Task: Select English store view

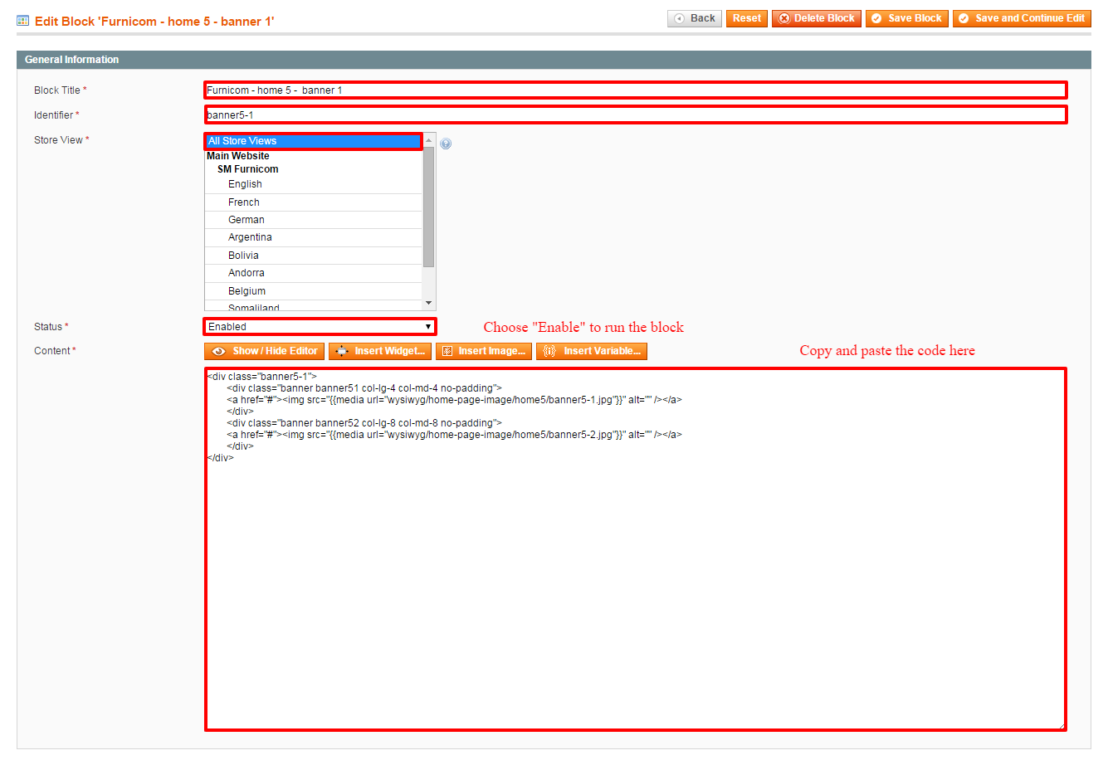Action: coord(314,184)
